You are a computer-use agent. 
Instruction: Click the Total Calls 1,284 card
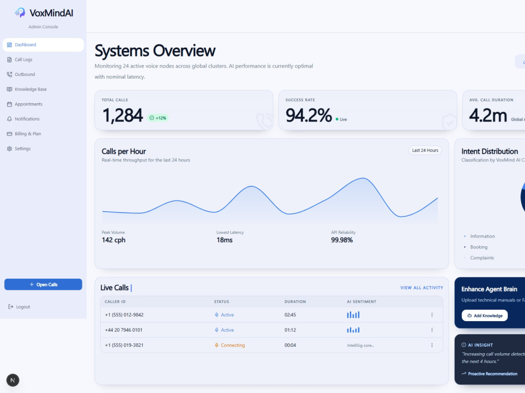coord(184,110)
